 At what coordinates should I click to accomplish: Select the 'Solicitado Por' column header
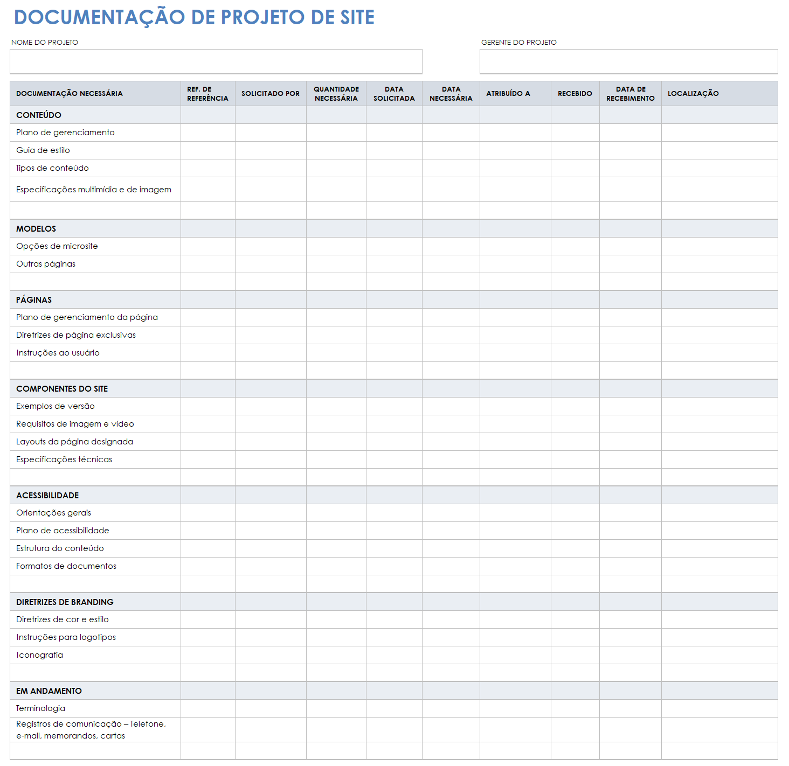(x=271, y=94)
